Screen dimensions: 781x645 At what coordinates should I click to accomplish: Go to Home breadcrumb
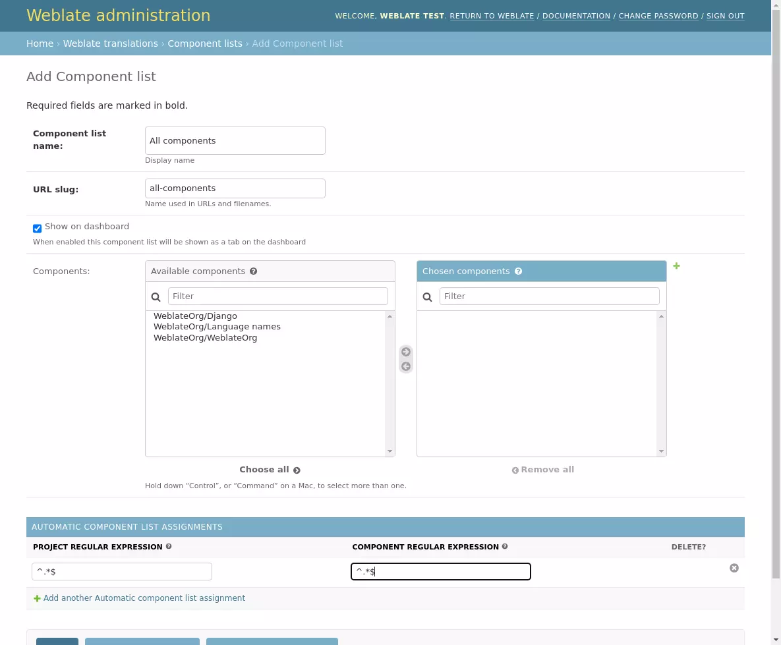coord(40,43)
